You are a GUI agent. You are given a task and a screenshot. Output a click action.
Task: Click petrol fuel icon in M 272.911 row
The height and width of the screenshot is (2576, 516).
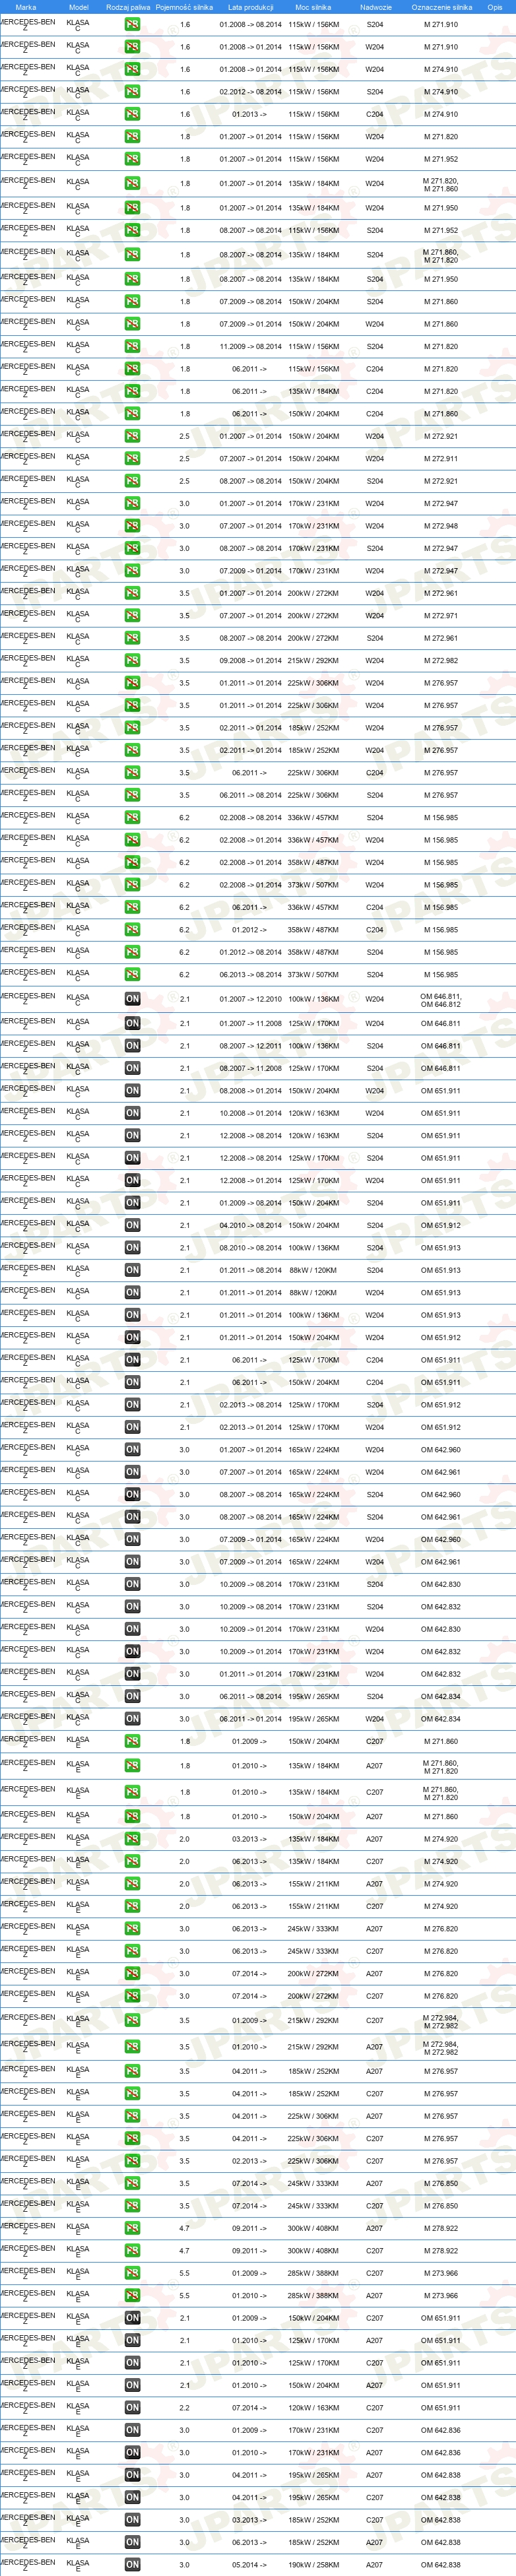pyautogui.click(x=132, y=459)
